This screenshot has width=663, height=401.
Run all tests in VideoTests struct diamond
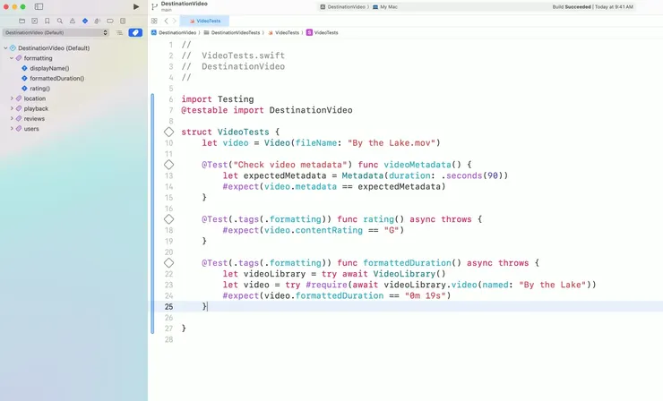click(x=168, y=132)
